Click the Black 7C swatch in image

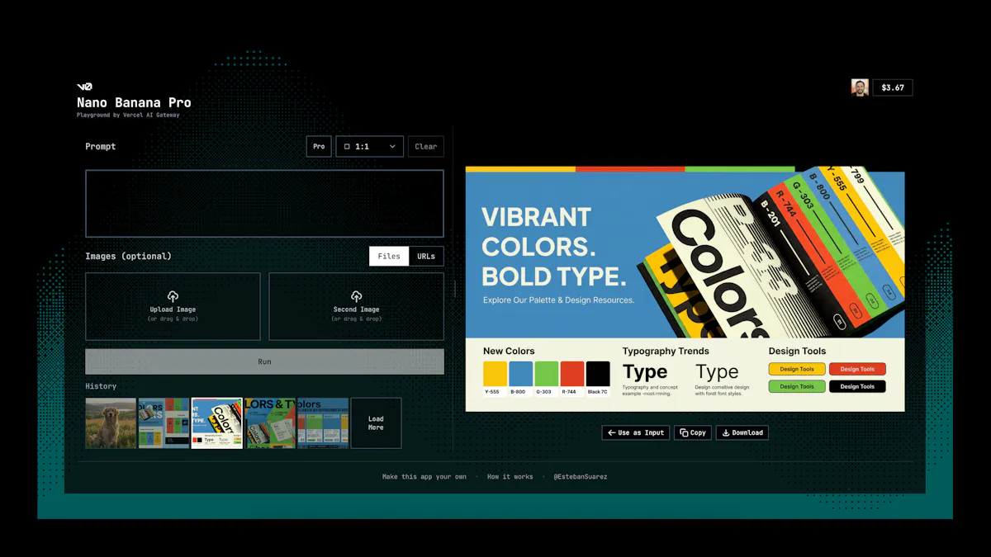(598, 373)
